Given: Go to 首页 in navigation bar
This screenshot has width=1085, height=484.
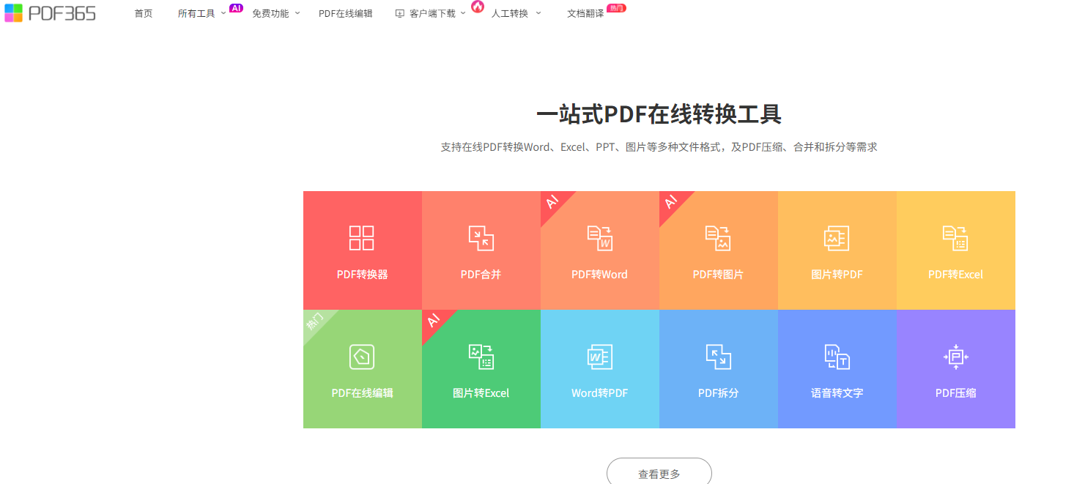Looking at the screenshot, I should (x=144, y=13).
